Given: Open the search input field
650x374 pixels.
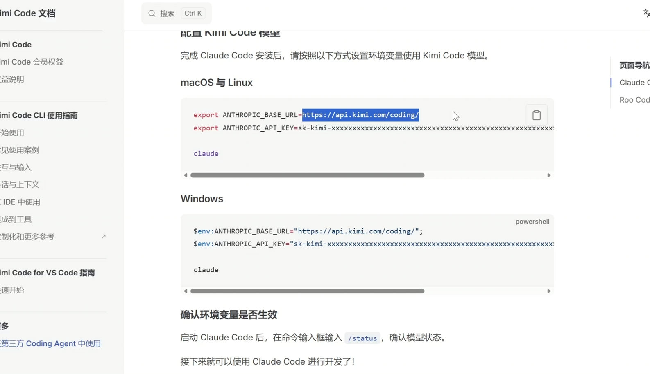Looking at the screenshot, I should pos(176,13).
